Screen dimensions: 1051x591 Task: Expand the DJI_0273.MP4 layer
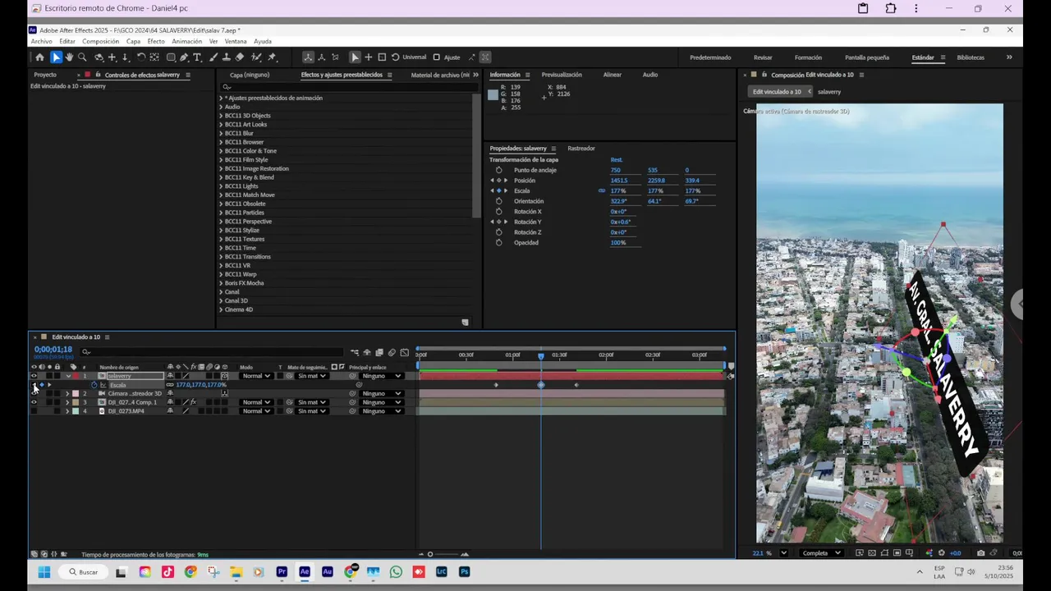tap(68, 411)
